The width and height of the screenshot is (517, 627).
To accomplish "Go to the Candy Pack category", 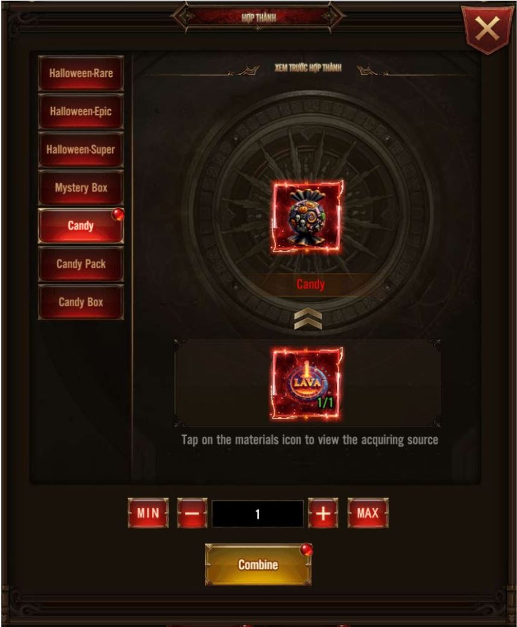I will click(81, 264).
